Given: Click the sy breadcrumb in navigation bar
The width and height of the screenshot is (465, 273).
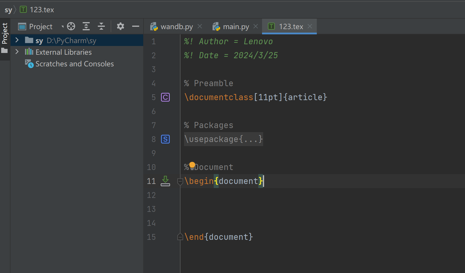Looking at the screenshot, I should tap(8, 10).
